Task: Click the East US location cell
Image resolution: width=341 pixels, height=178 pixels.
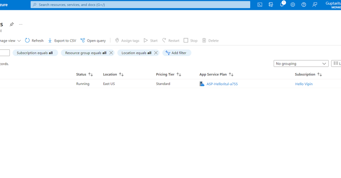Action: click(x=109, y=84)
